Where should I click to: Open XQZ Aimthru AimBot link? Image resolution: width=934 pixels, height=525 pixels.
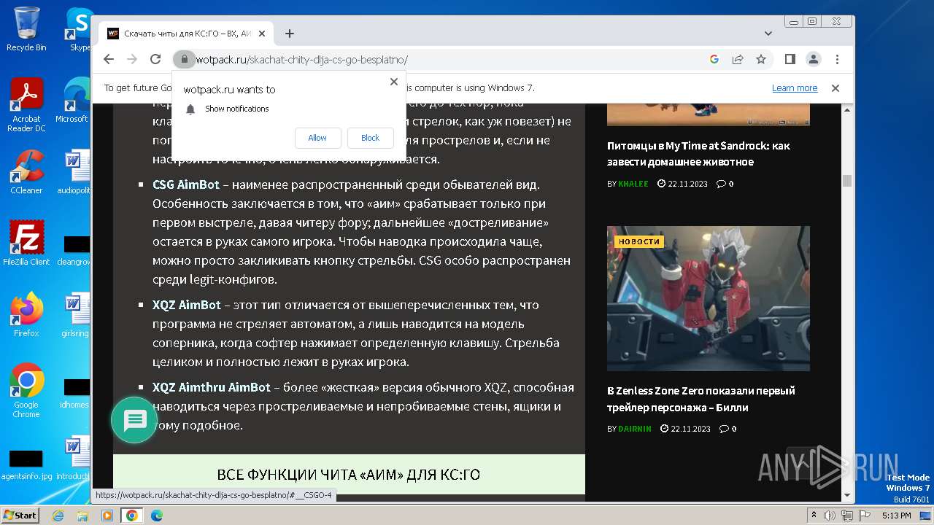pos(212,387)
